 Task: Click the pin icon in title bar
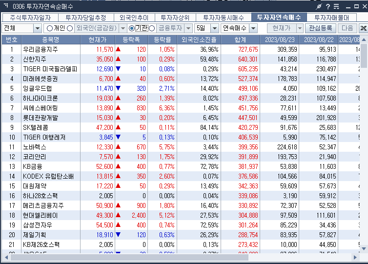pyautogui.click(x=319, y=6)
